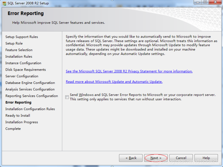Maximize the setup window

(205, 2)
